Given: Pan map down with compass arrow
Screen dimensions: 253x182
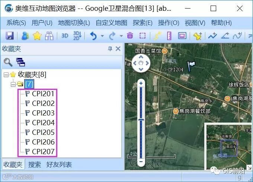Looking at the screenshot, I should pos(141,69).
